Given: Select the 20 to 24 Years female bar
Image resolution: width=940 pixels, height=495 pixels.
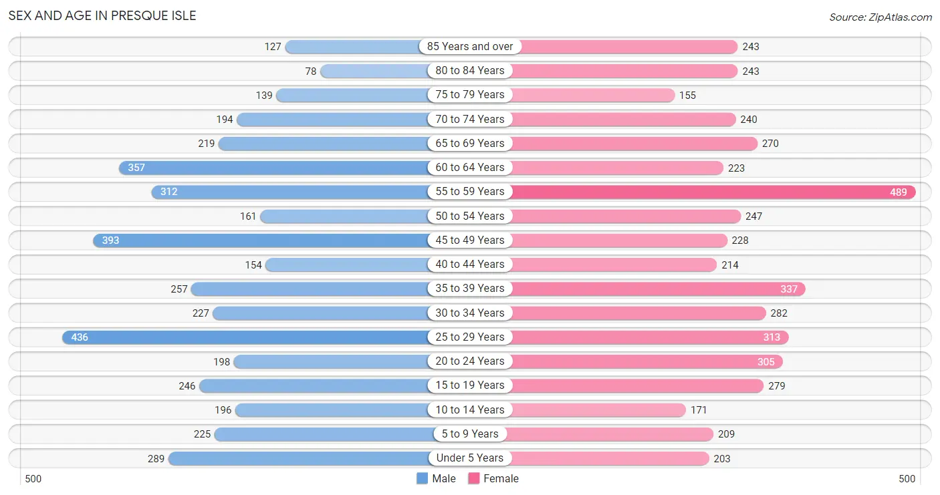Looking at the screenshot, I should [x=647, y=361].
